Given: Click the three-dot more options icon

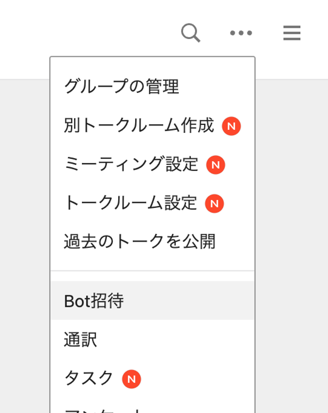Looking at the screenshot, I should pyautogui.click(x=241, y=33).
